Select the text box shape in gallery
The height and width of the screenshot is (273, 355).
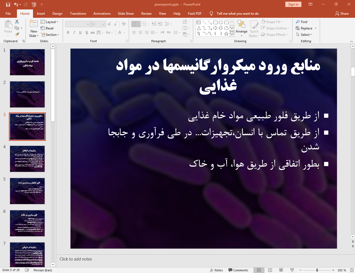pos(198,22)
